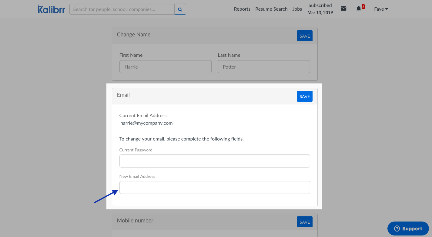Click the Subscribed Mar 13, 2019 status
432x237 pixels.
point(320,9)
